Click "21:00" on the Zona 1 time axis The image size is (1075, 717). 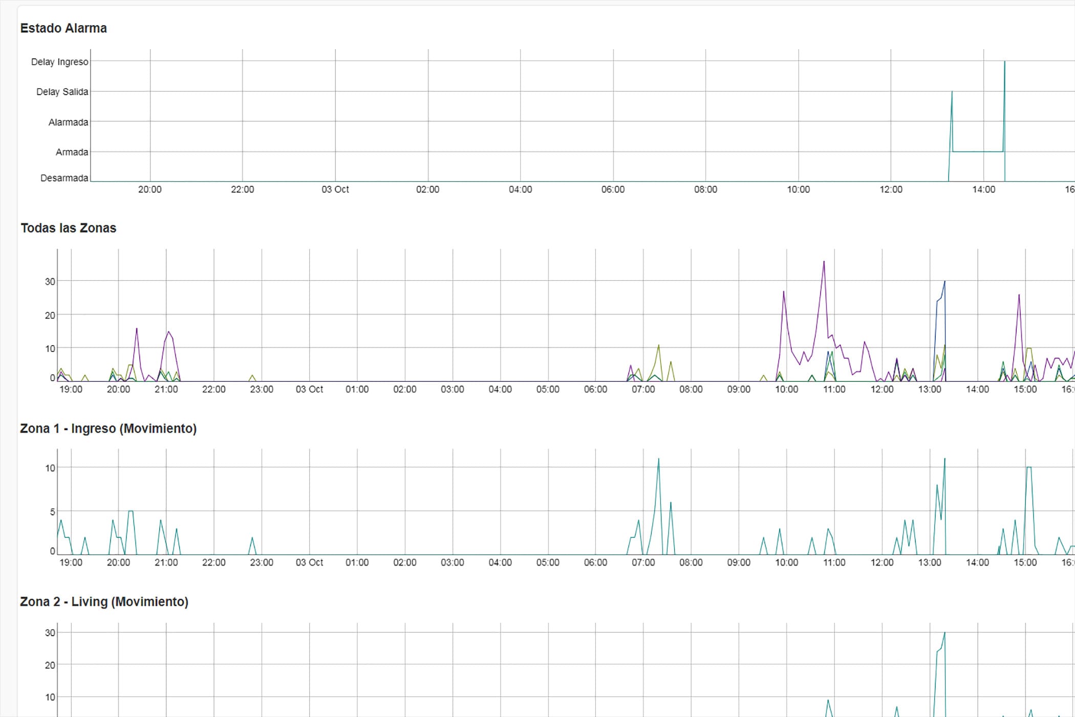click(166, 562)
